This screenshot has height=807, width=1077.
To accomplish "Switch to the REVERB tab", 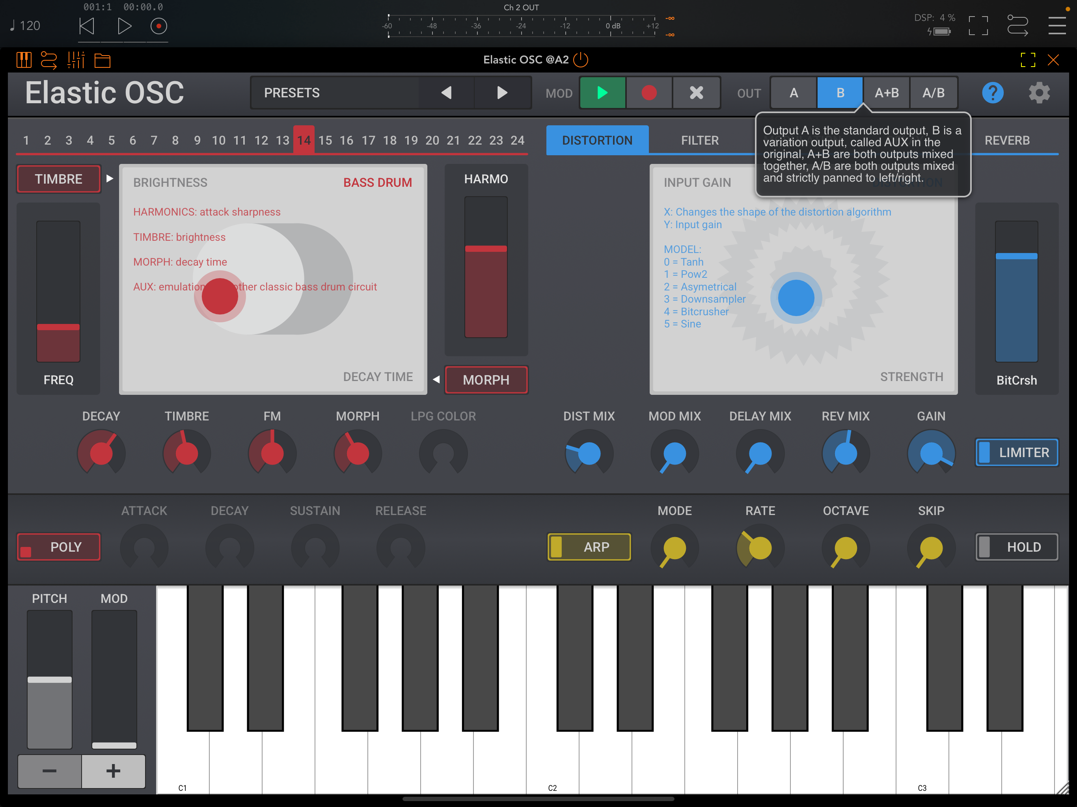I will coord(1007,140).
